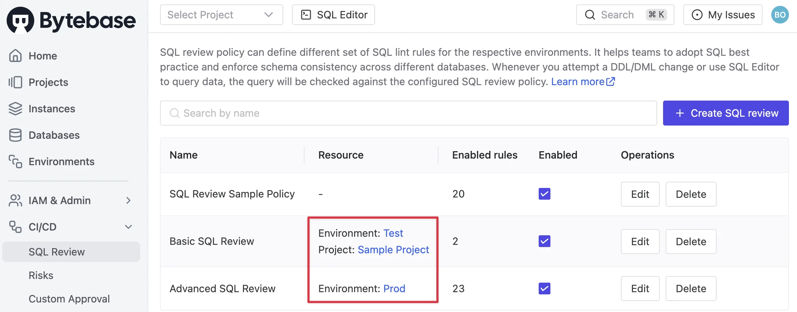Delete the Advanced SQL Review policy
This screenshot has height=312, width=797.
[691, 289]
